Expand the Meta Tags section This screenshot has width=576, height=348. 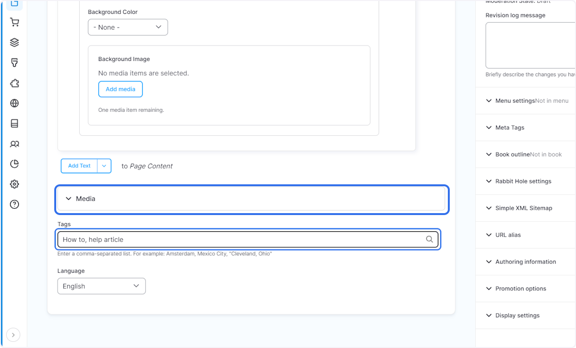pyautogui.click(x=510, y=127)
